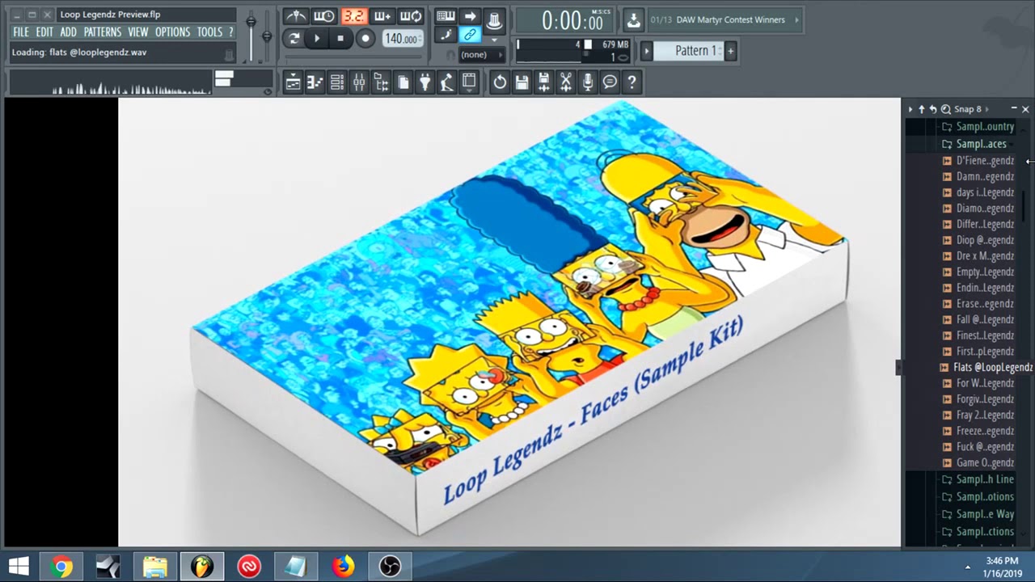
Task: Click the Record button
Action: coord(365,38)
